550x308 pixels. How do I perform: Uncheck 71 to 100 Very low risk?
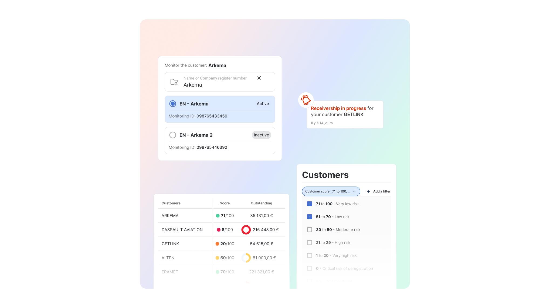pyautogui.click(x=310, y=204)
